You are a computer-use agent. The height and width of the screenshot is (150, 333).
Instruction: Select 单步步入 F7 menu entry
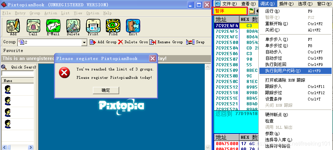(295, 39)
